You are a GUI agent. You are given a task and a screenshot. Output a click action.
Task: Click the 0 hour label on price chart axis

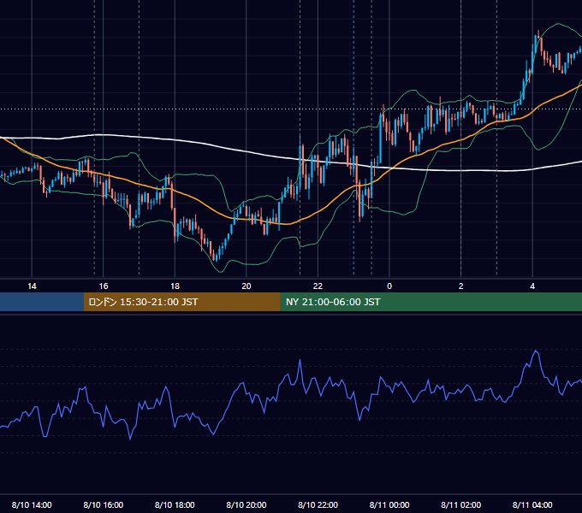pyautogui.click(x=389, y=286)
